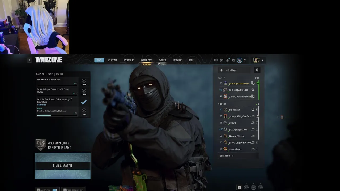This screenshot has height=191, width=340.
Task: Click the friends list scrollbar
Action: click(259, 123)
